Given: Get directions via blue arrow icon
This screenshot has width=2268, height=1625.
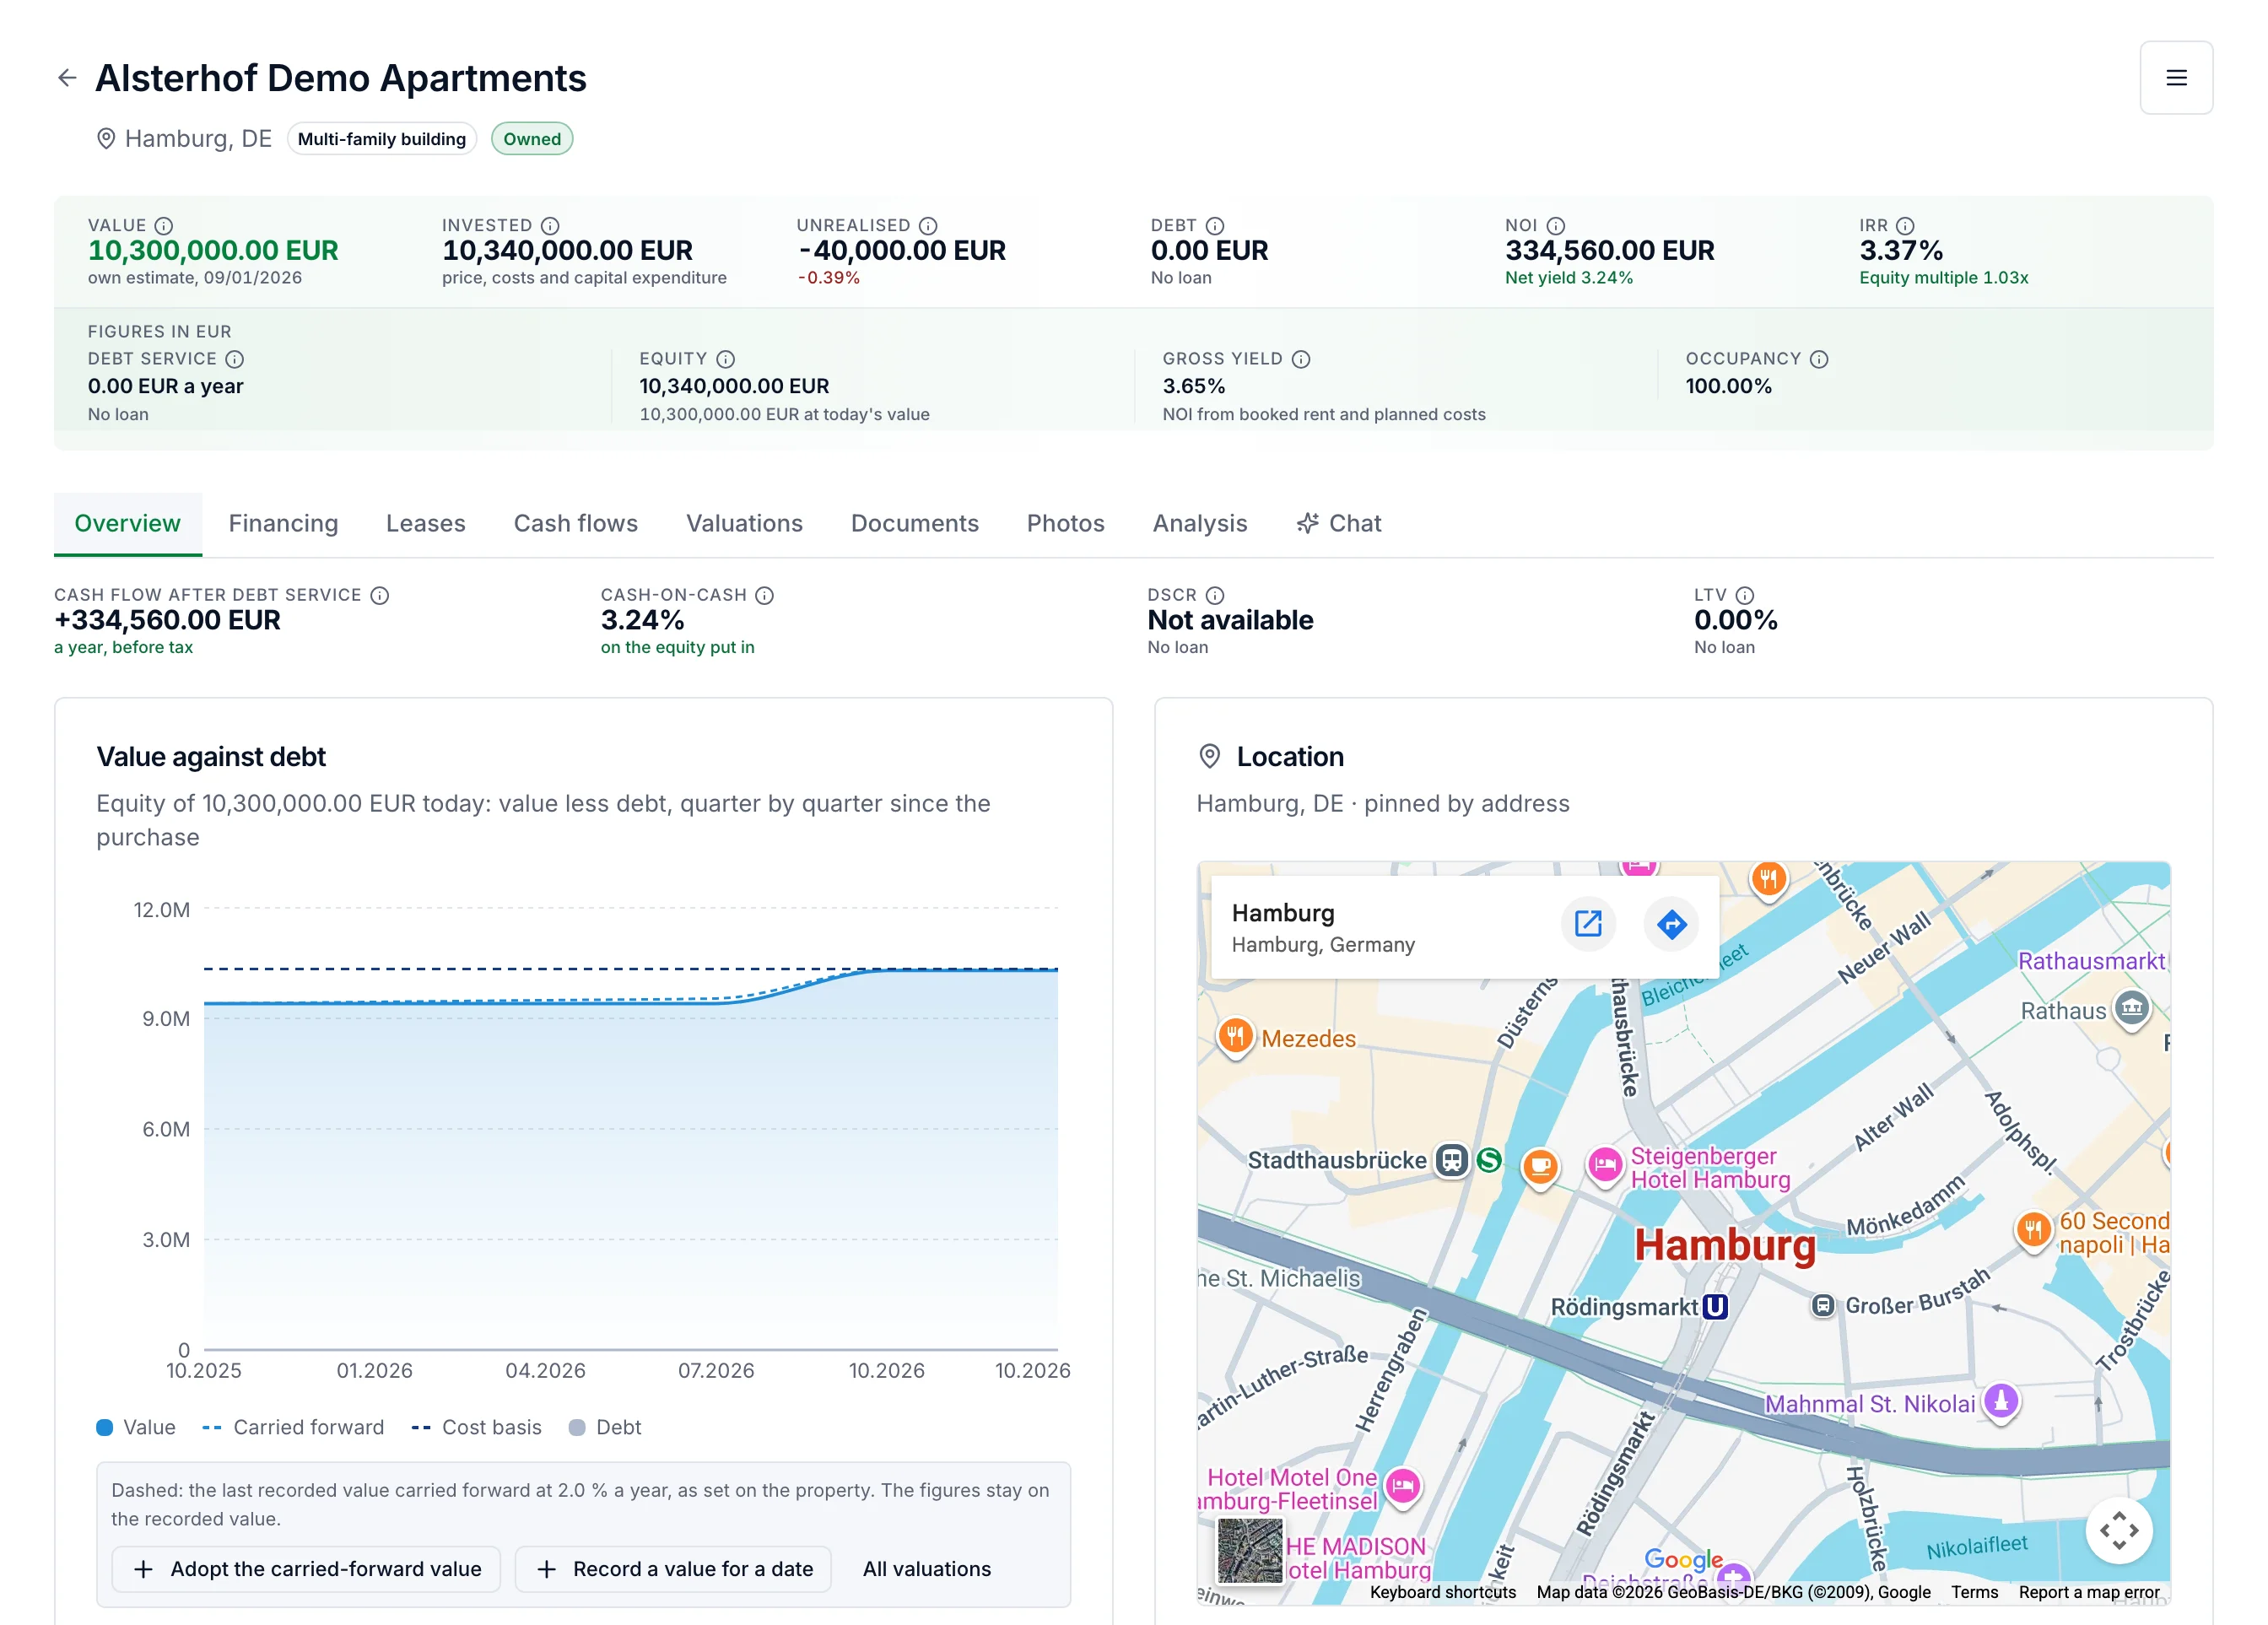Looking at the screenshot, I should pos(1671,924).
